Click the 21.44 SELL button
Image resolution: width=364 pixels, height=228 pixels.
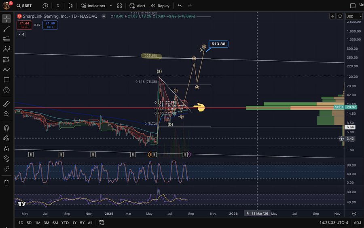pyautogui.click(x=24, y=25)
